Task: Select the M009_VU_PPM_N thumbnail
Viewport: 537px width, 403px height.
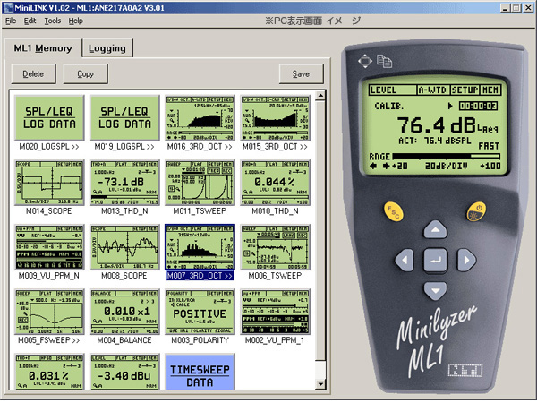Action: pos(49,247)
